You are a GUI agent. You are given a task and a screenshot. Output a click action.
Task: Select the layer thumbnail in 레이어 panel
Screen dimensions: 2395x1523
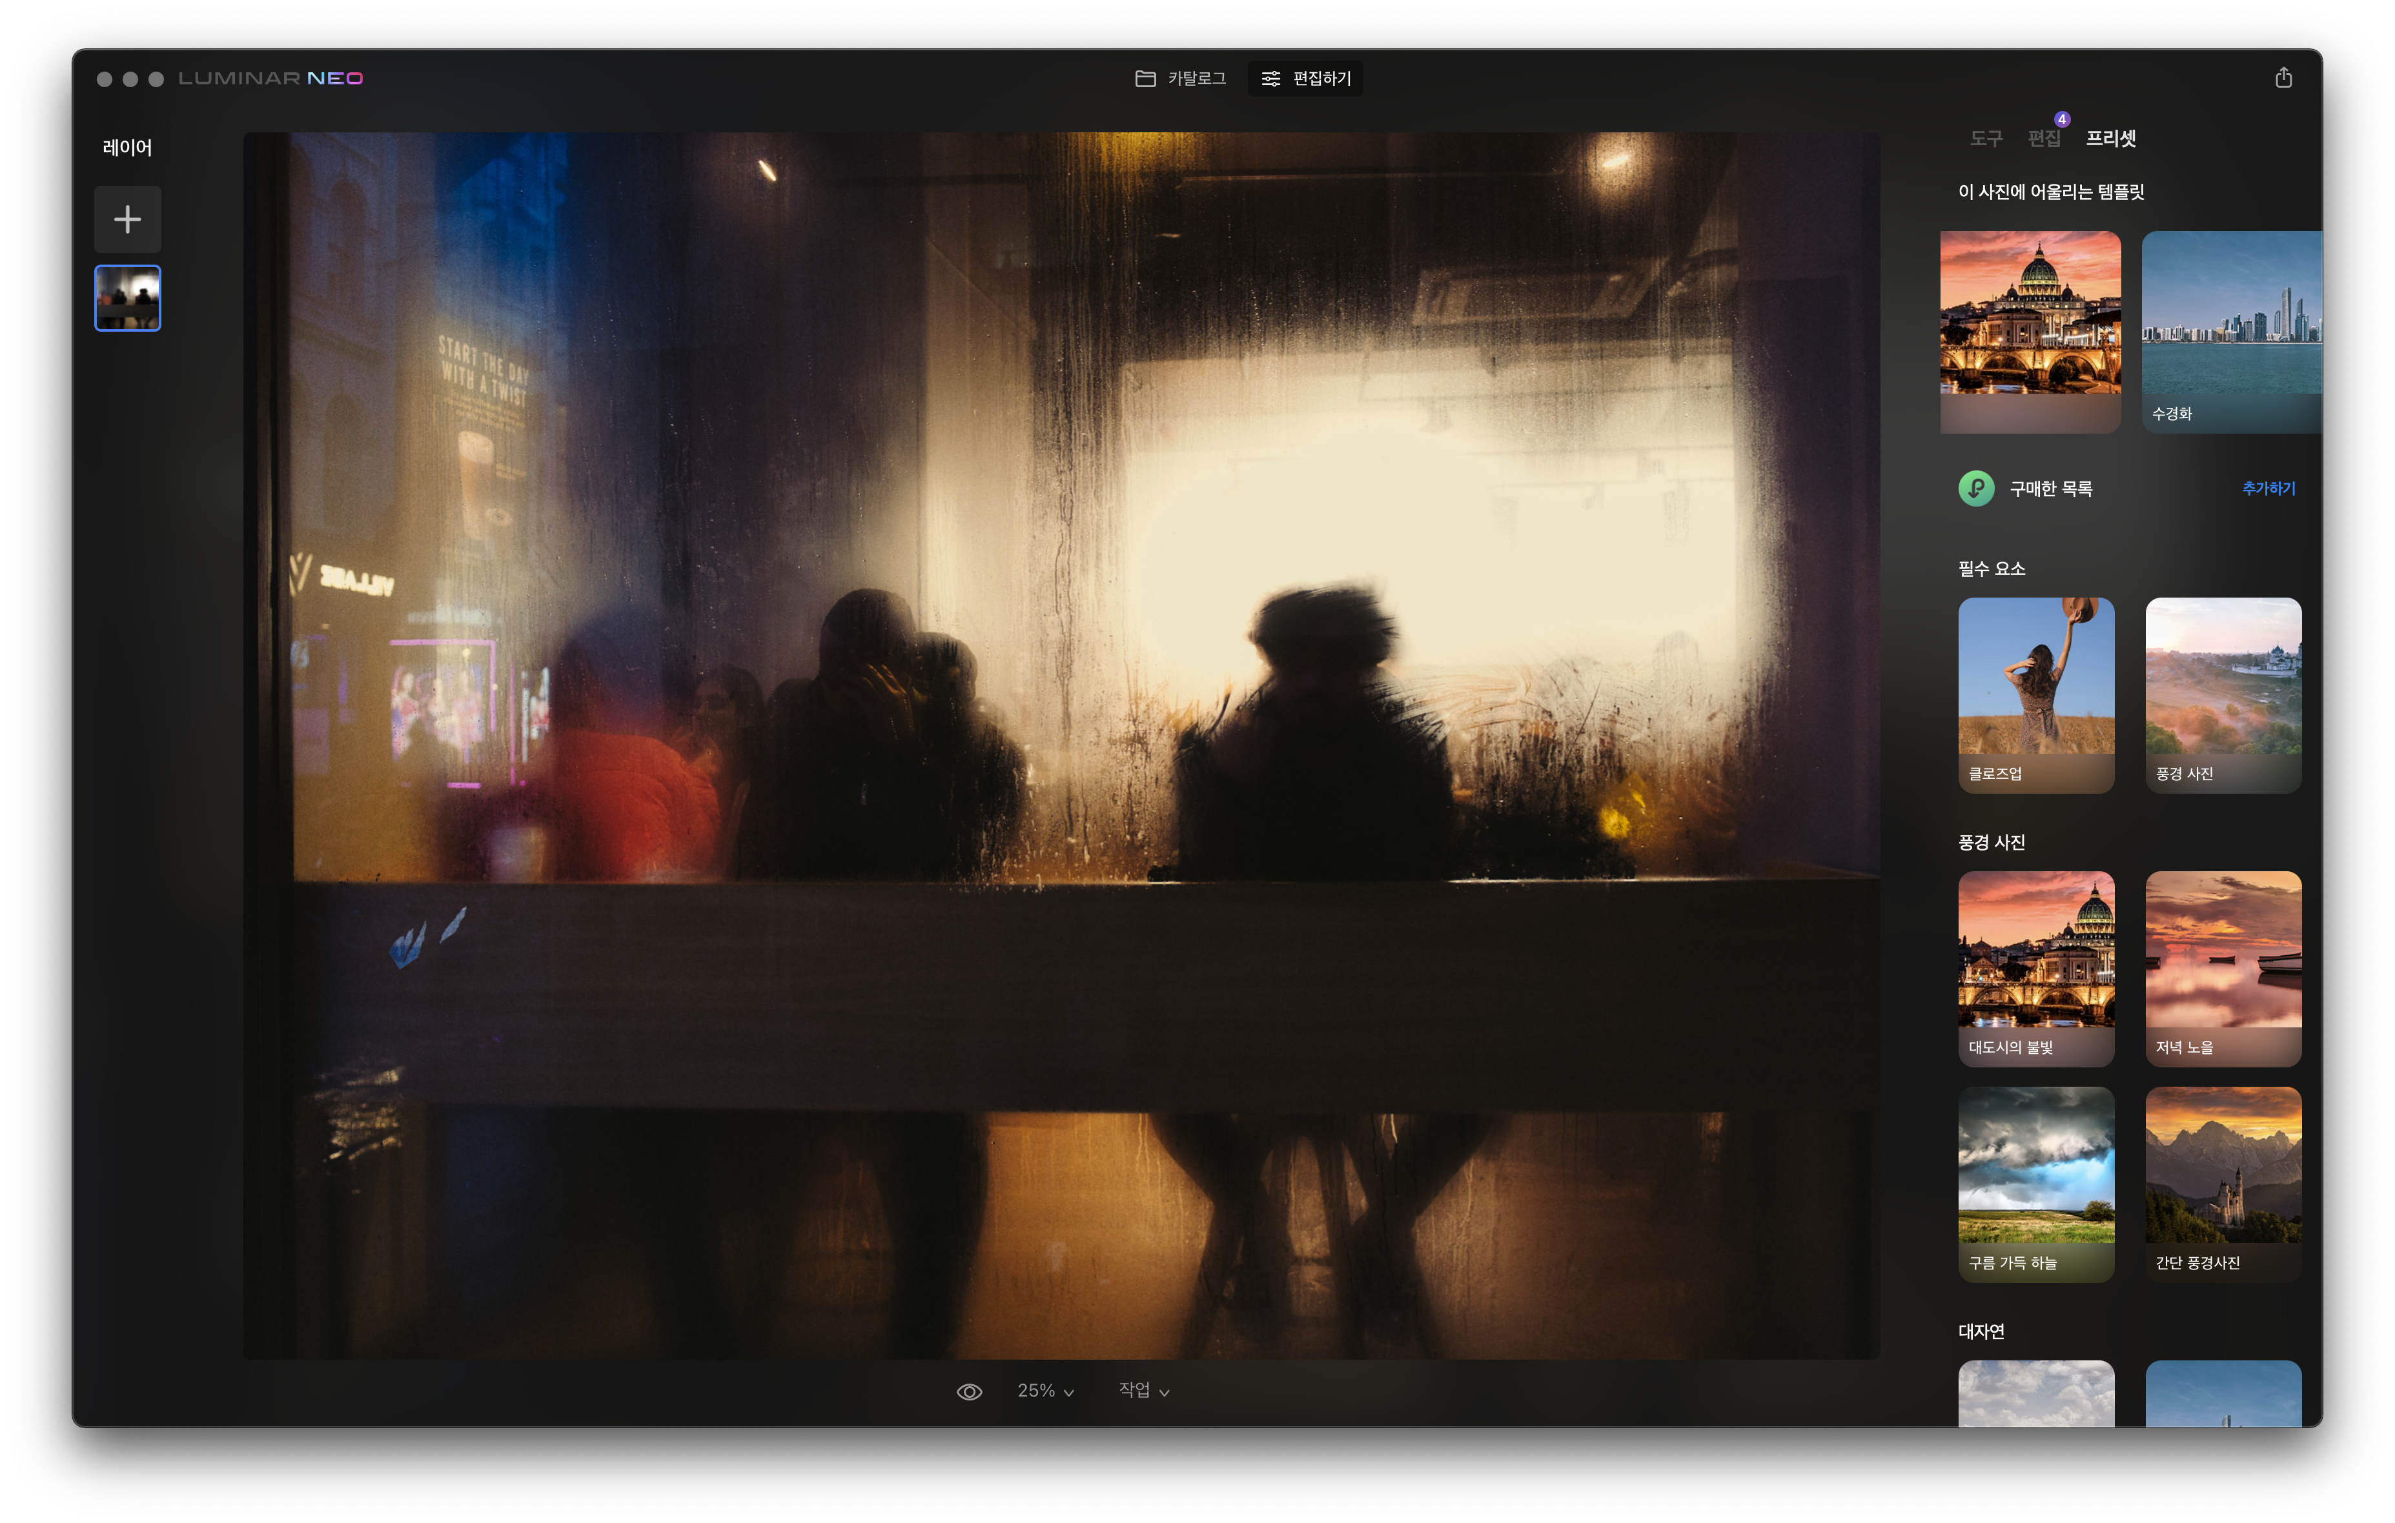127,298
